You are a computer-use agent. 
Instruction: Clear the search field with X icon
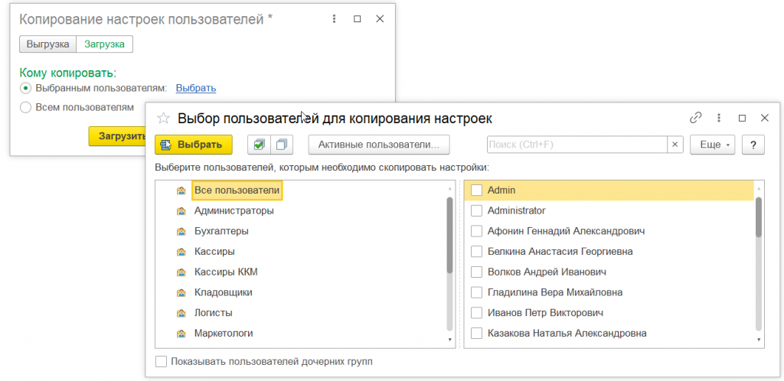tap(675, 145)
